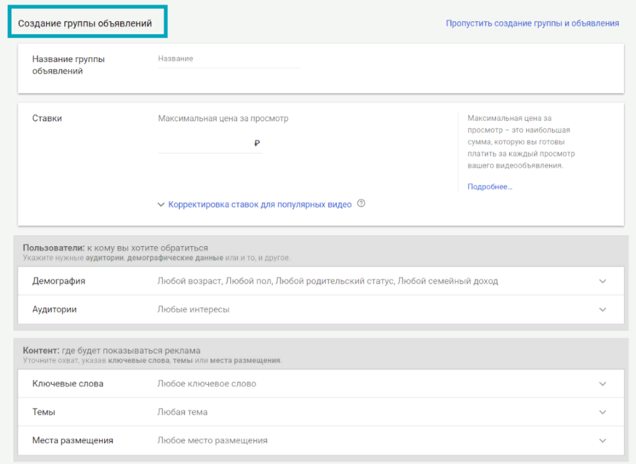Select the Демография row label
This screenshot has width=636, height=464.
(59, 281)
